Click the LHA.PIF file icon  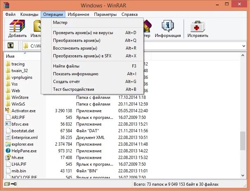[x=8, y=164]
